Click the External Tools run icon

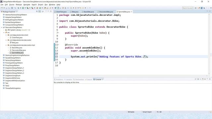[32, 8]
